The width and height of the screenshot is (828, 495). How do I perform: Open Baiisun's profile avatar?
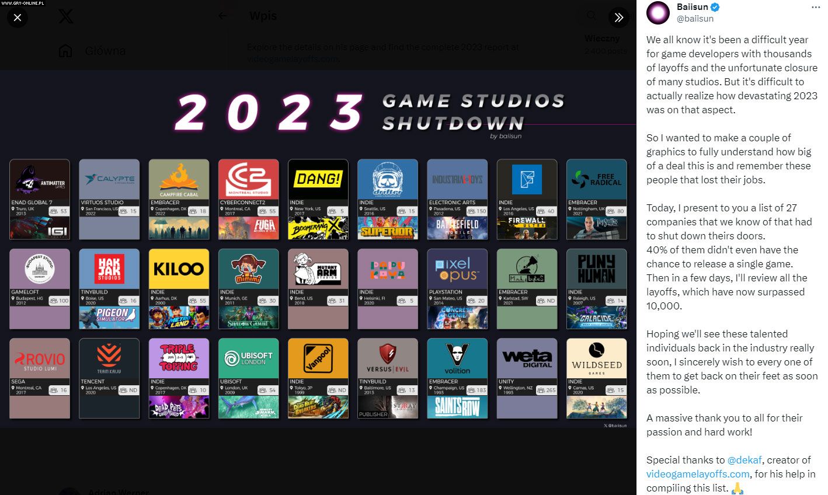(x=658, y=12)
